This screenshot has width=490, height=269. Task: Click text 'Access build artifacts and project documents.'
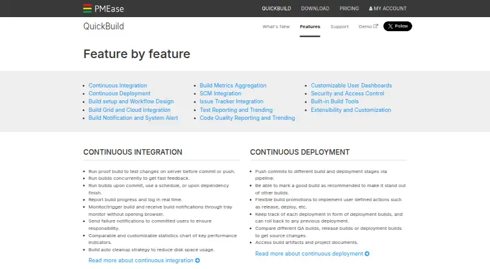307,242
